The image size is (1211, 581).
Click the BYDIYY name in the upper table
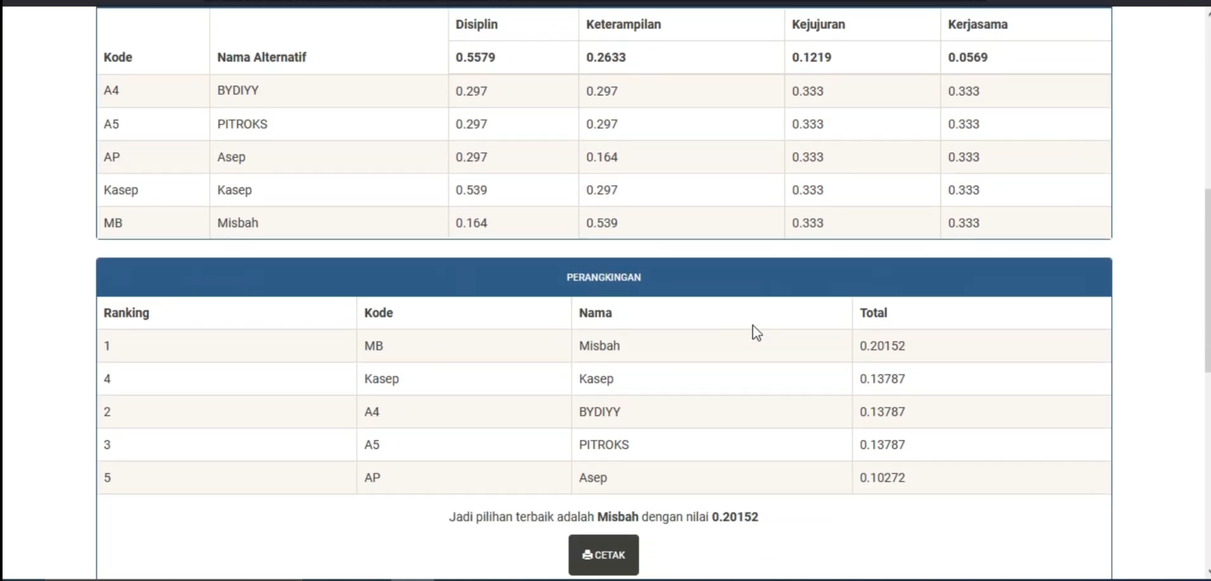pos(238,91)
